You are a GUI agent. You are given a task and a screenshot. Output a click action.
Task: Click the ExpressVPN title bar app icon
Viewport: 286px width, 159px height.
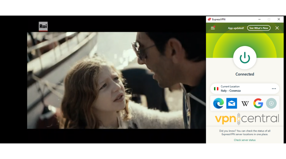click(209, 19)
